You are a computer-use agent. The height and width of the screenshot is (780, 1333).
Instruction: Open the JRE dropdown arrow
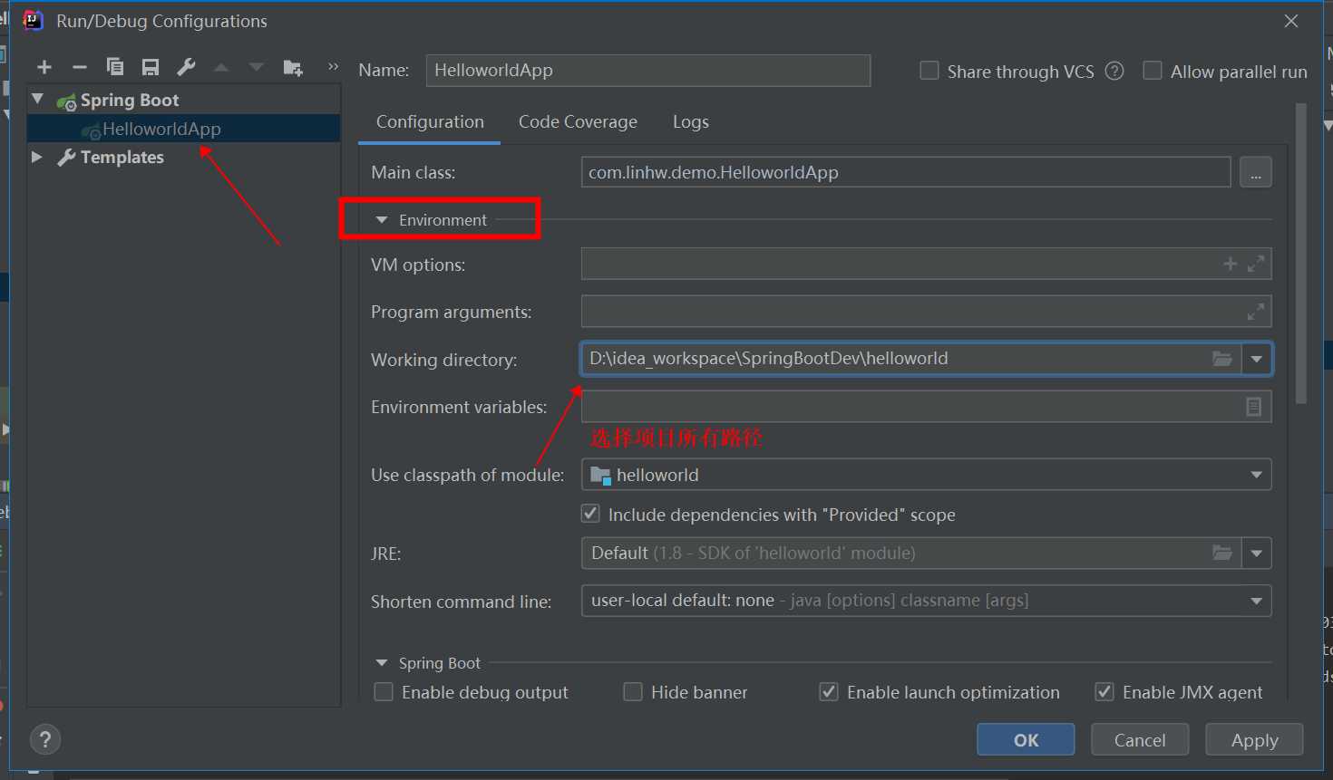tap(1257, 553)
